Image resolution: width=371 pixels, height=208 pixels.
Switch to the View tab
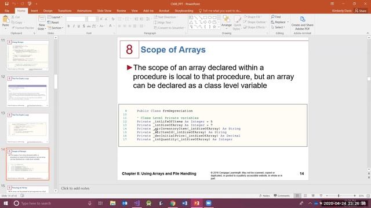pyautogui.click(x=134, y=11)
